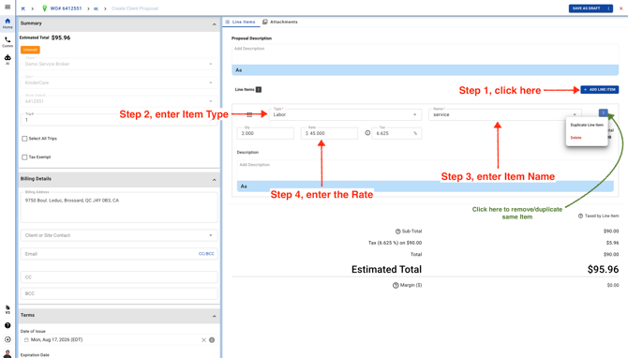Click the Tax field showing 6.625
628x358 pixels.
pyautogui.click(x=396, y=133)
